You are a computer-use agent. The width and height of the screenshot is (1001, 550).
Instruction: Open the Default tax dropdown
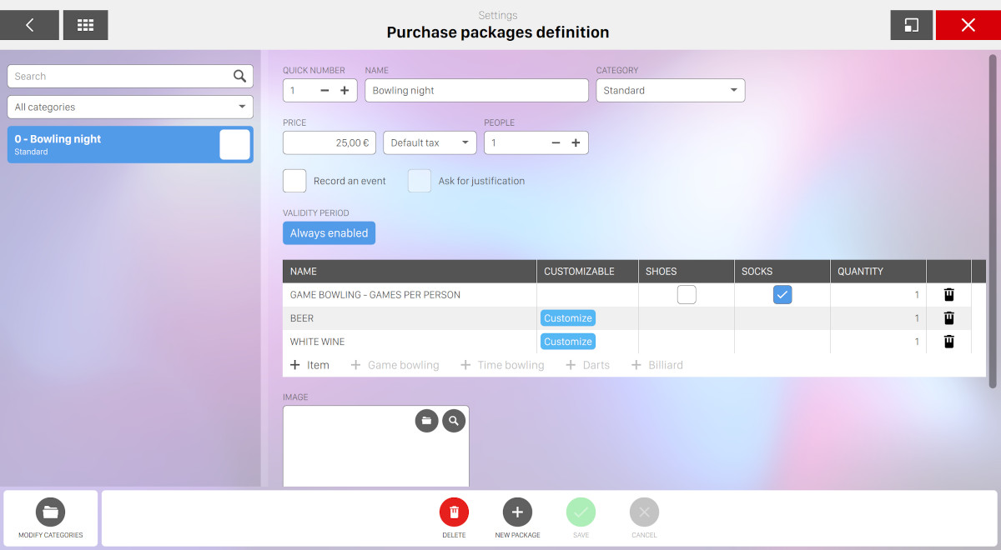coord(430,143)
